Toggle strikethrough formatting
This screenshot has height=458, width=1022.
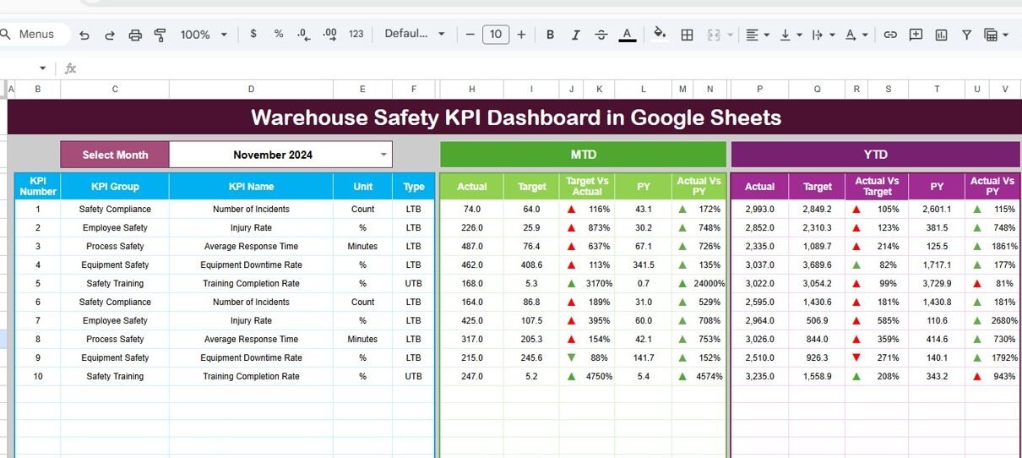click(x=601, y=35)
